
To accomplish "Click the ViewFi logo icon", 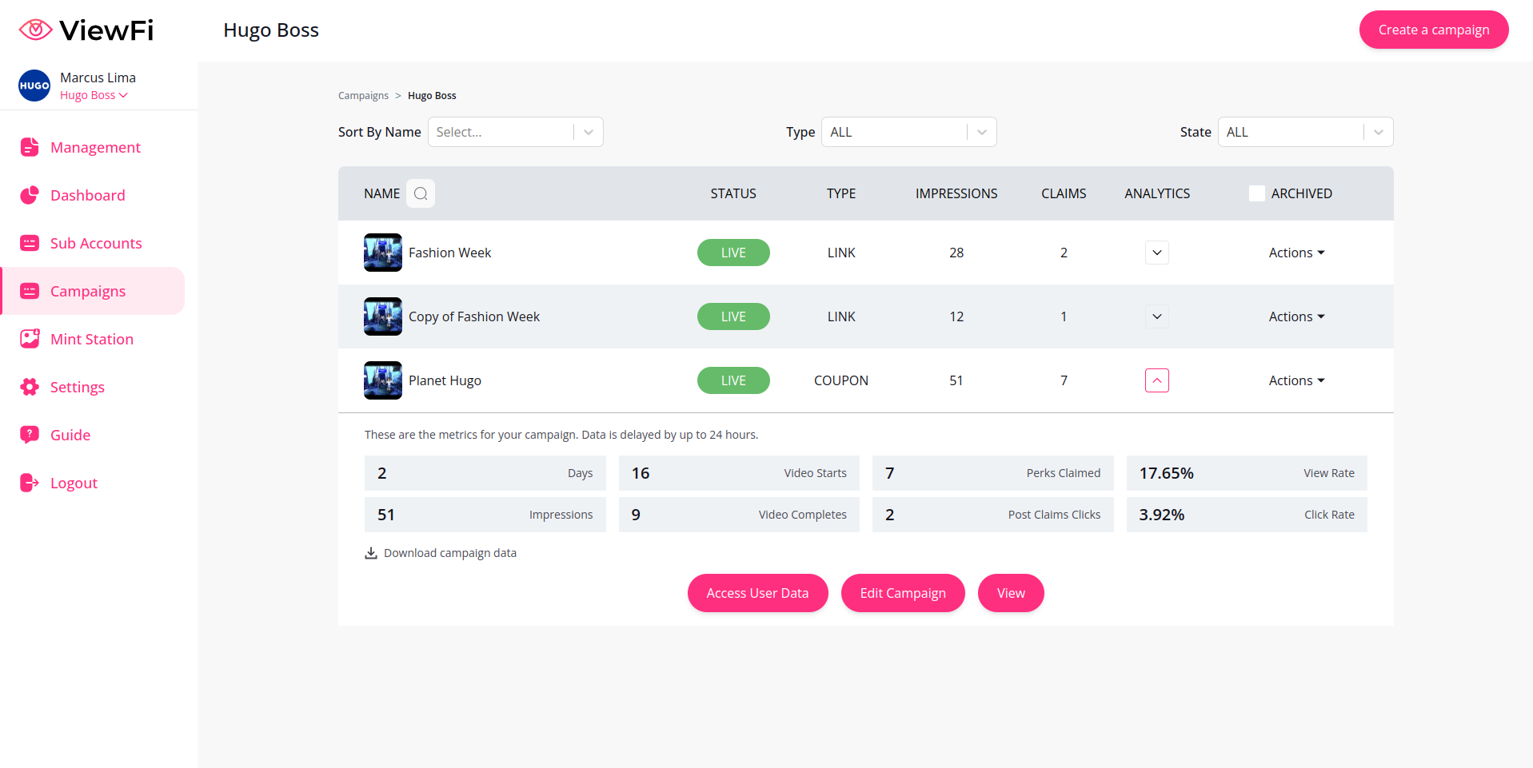I will [x=34, y=29].
